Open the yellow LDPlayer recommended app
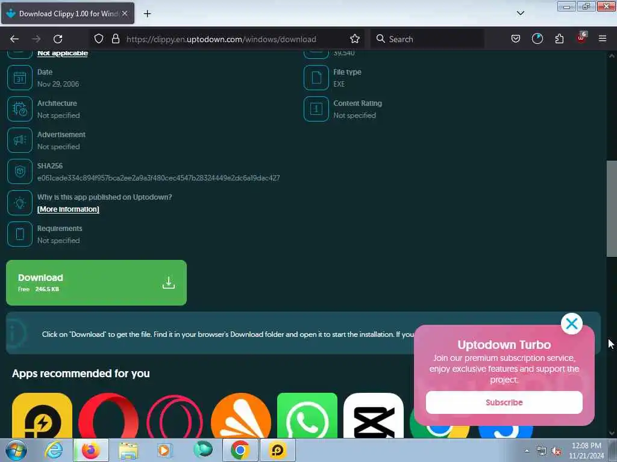 (42, 416)
